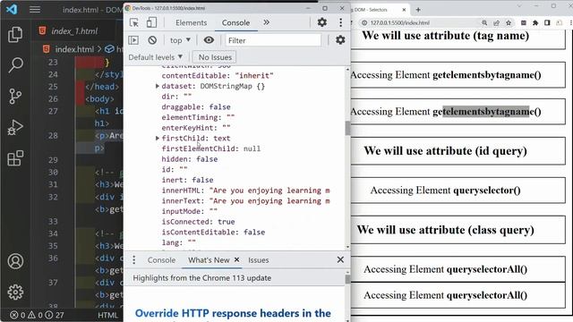
Task: Click the console output scrollbar thumb
Action: coord(347,128)
